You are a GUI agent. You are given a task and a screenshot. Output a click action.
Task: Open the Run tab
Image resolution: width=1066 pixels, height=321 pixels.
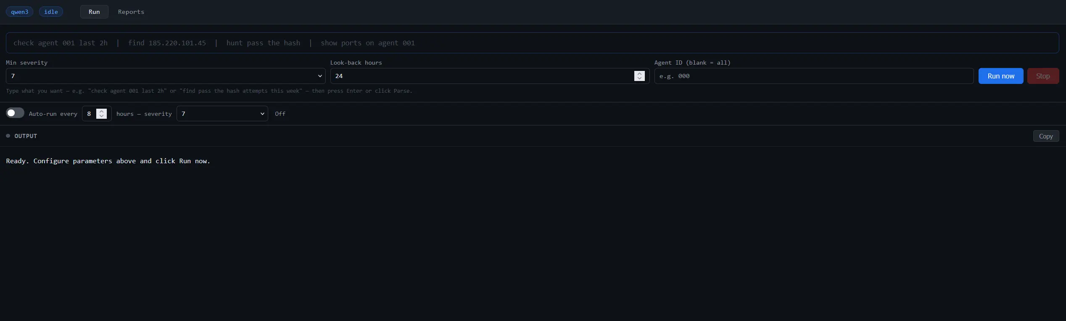pyautogui.click(x=94, y=12)
